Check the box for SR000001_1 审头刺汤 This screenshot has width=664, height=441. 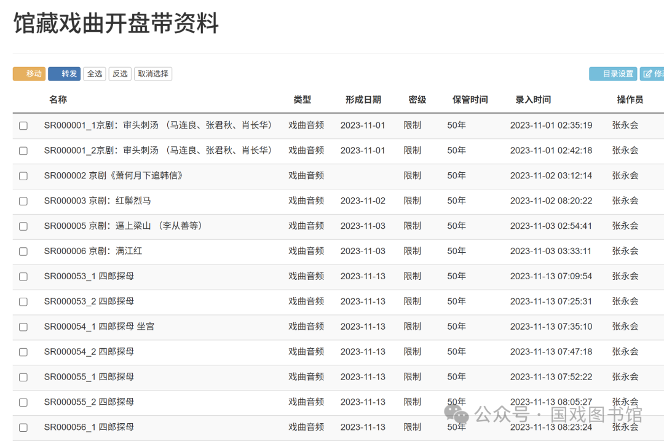coord(23,125)
